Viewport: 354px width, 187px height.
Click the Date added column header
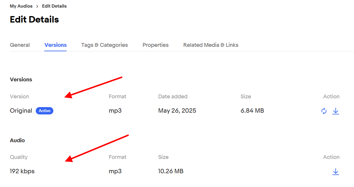pos(173,97)
